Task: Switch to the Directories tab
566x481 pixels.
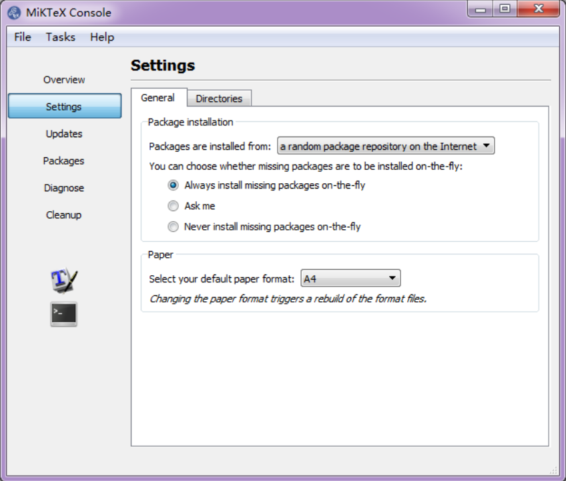Action: 219,99
